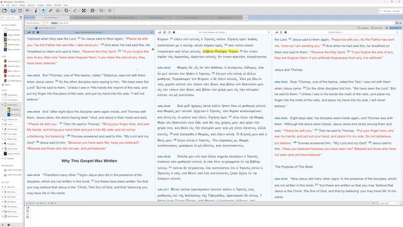Open the Display menu
Viewport: 403px width, 227px height.
pyautogui.click(x=22, y=5)
